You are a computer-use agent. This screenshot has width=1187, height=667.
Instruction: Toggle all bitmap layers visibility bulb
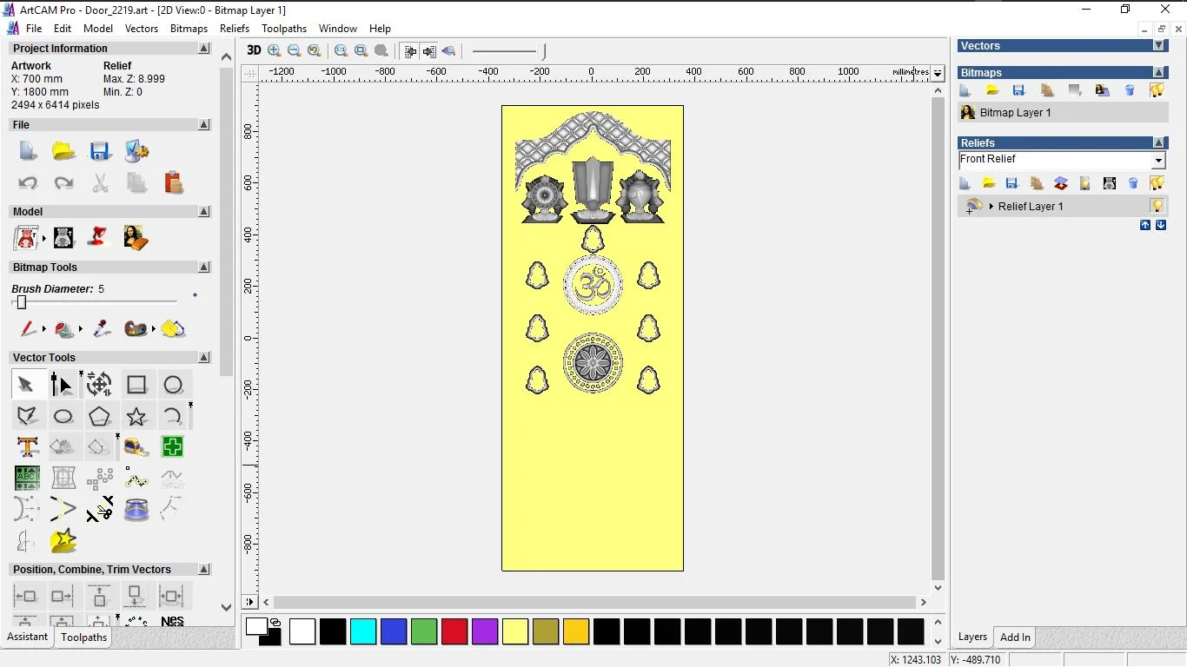pyautogui.click(x=1157, y=90)
